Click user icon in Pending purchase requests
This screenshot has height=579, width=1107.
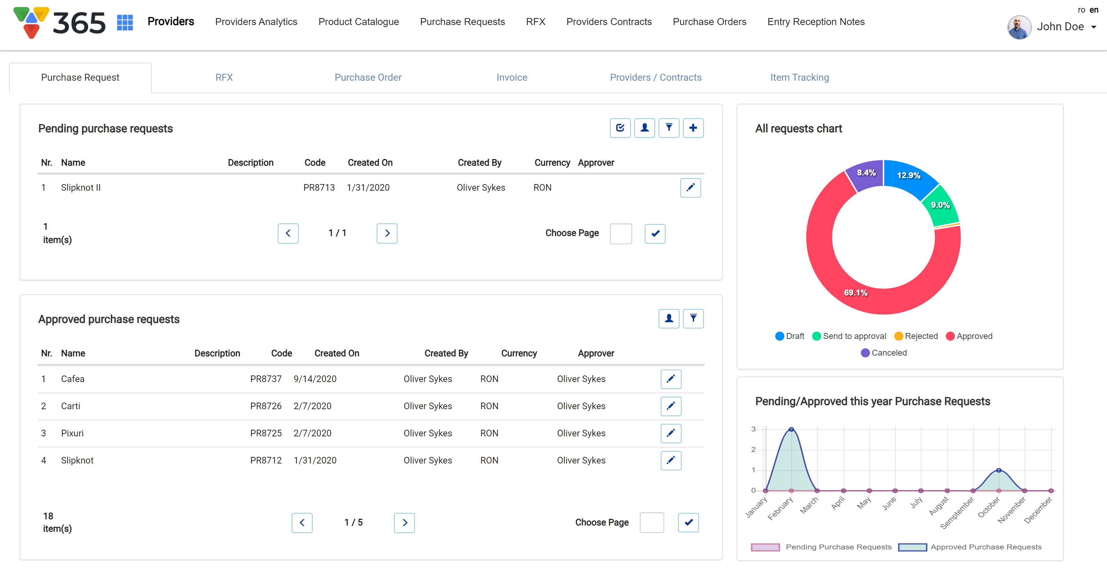644,128
